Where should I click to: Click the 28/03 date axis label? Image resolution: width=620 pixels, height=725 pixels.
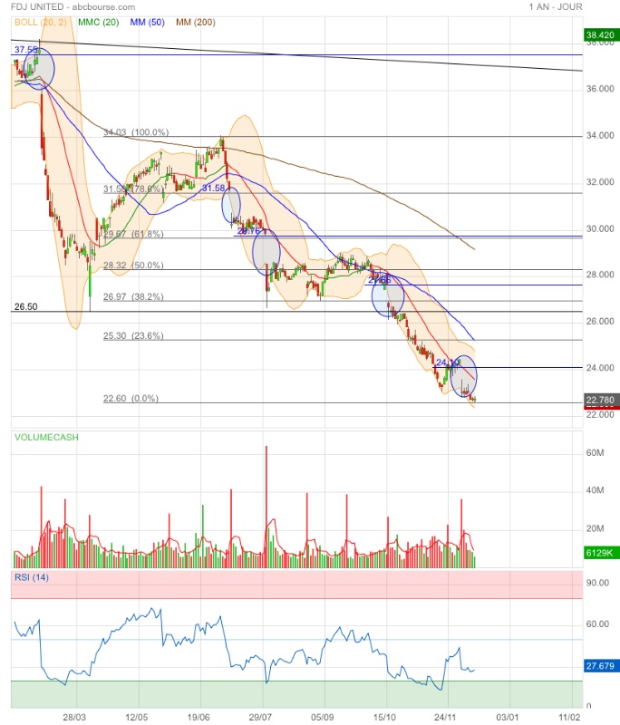pyautogui.click(x=74, y=717)
